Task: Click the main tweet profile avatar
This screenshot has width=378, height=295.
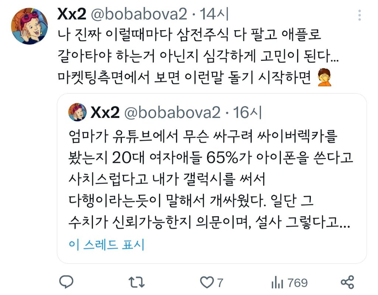Action: coord(30,26)
